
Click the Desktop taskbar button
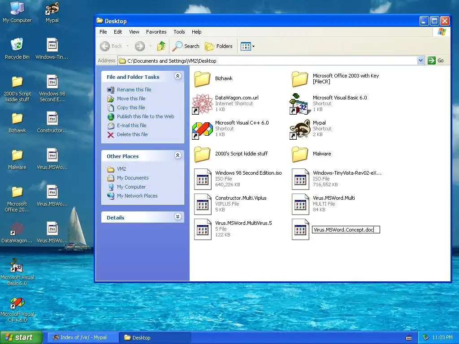(155, 337)
